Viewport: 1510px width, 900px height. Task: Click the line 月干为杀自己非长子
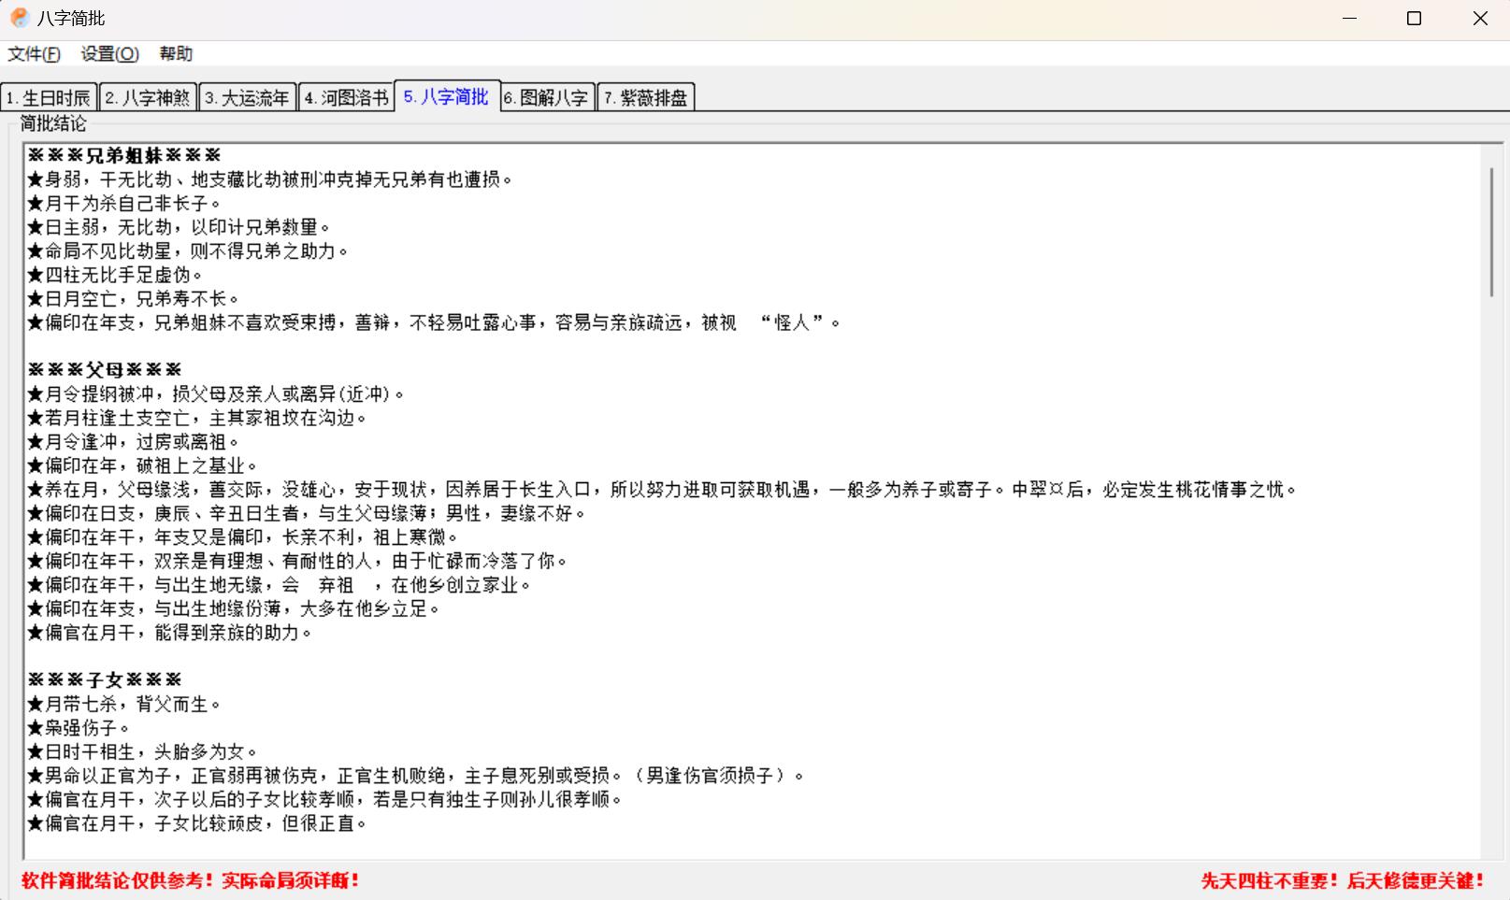point(124,203)
